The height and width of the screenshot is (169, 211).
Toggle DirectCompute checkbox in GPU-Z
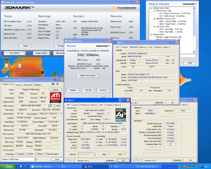tap(45, 154)
